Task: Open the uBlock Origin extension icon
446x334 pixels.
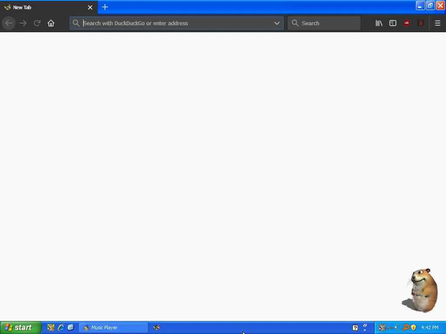Action: 407,23
